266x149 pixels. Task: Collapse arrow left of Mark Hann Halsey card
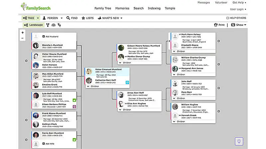[x=170, y=41]
